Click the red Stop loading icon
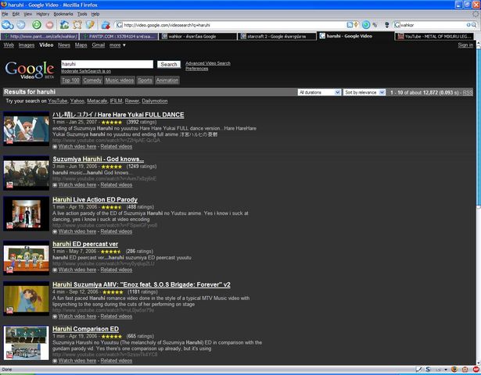Screen dimensions: 481x375 click(x=49, y=25)
